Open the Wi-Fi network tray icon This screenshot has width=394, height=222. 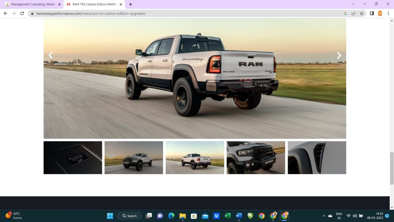pyautogui.click(x=349, y=216)
